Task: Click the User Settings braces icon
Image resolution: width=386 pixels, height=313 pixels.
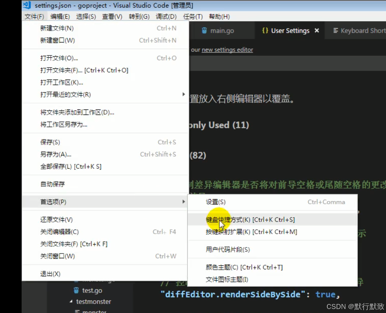Action: pos(265,31)
